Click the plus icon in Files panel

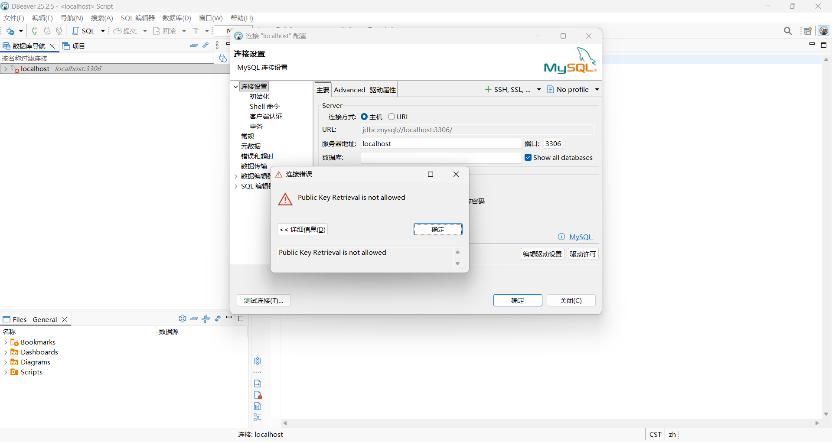(206, 318)
